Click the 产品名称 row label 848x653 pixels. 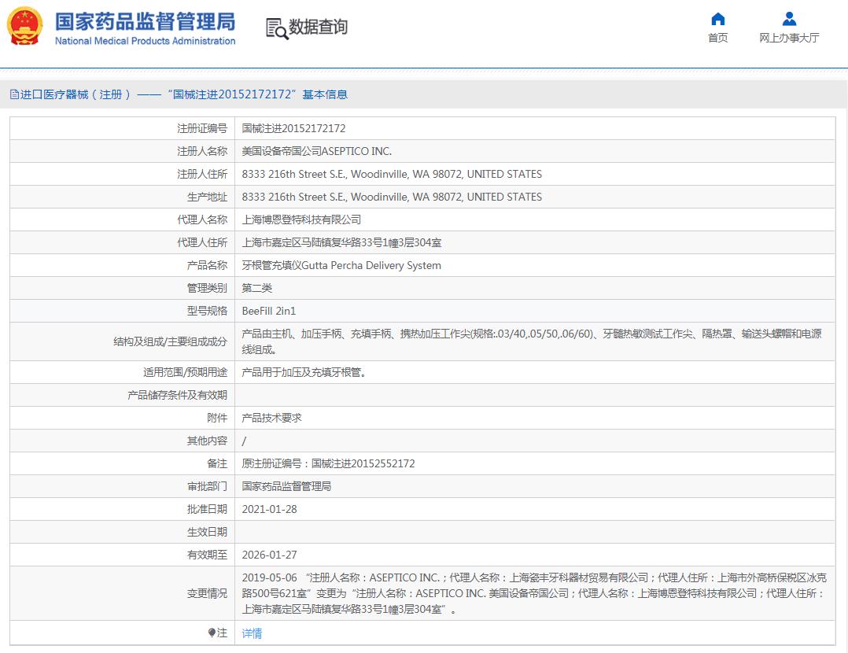click(207, 266)
